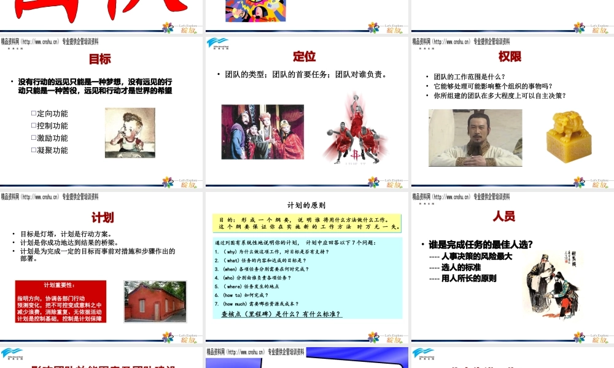The width and height of the screenshot is (614, 368).
Task: Click the cnshu.cn header on 权限 slide
Action: (x=461, y=42)
